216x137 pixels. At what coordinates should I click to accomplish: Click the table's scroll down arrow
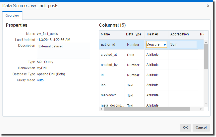click(x=206, y=104)
